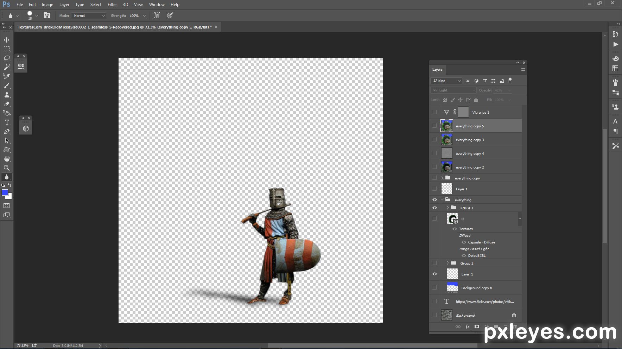
Task: Expand the everything copy group
Action: coord(442,178)
